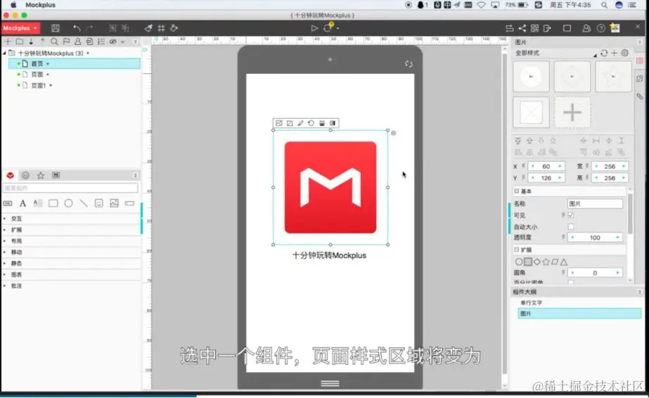Open the 全部样式 dropdown
649x398 pixels.
[595, 55]
